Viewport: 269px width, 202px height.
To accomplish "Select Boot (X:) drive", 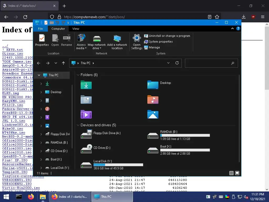I will pos(178,150).
